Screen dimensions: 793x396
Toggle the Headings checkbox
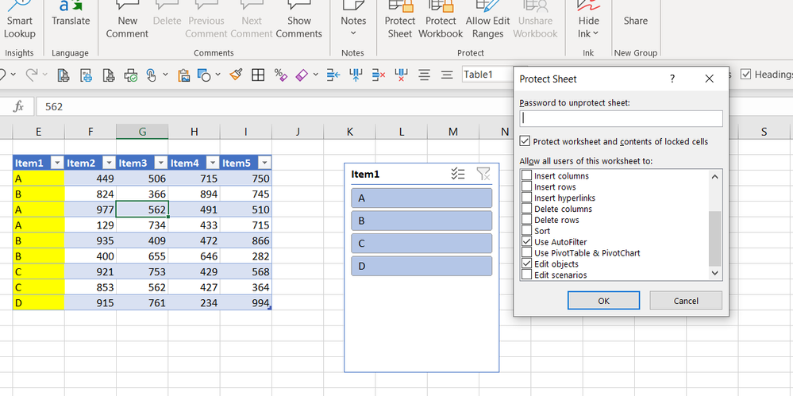pos(745,75)
